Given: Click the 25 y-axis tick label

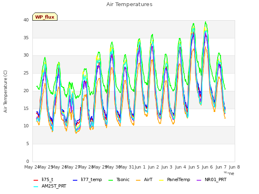Looking at the screenshot, I should (26, 73).
